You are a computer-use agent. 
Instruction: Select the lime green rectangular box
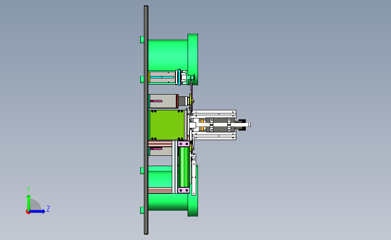tap(167, 125)
